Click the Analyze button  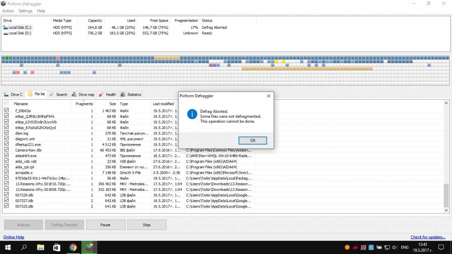point(24,225)
